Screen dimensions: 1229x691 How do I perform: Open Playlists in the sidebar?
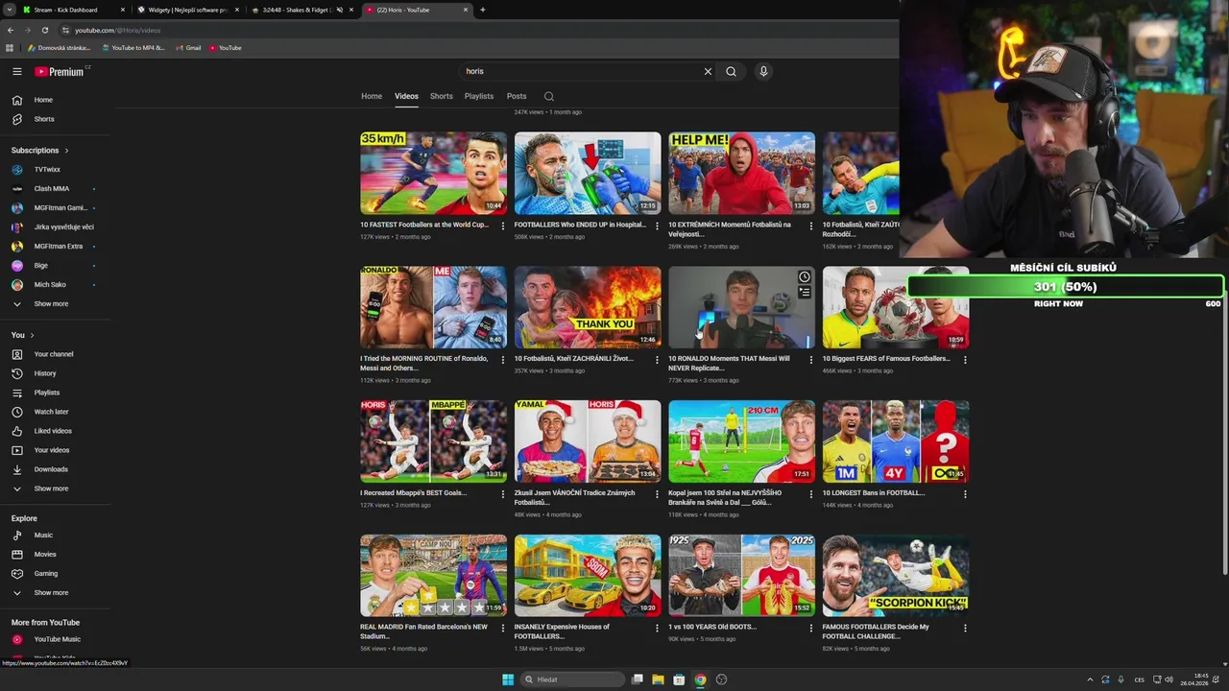(x=47, y=393)
